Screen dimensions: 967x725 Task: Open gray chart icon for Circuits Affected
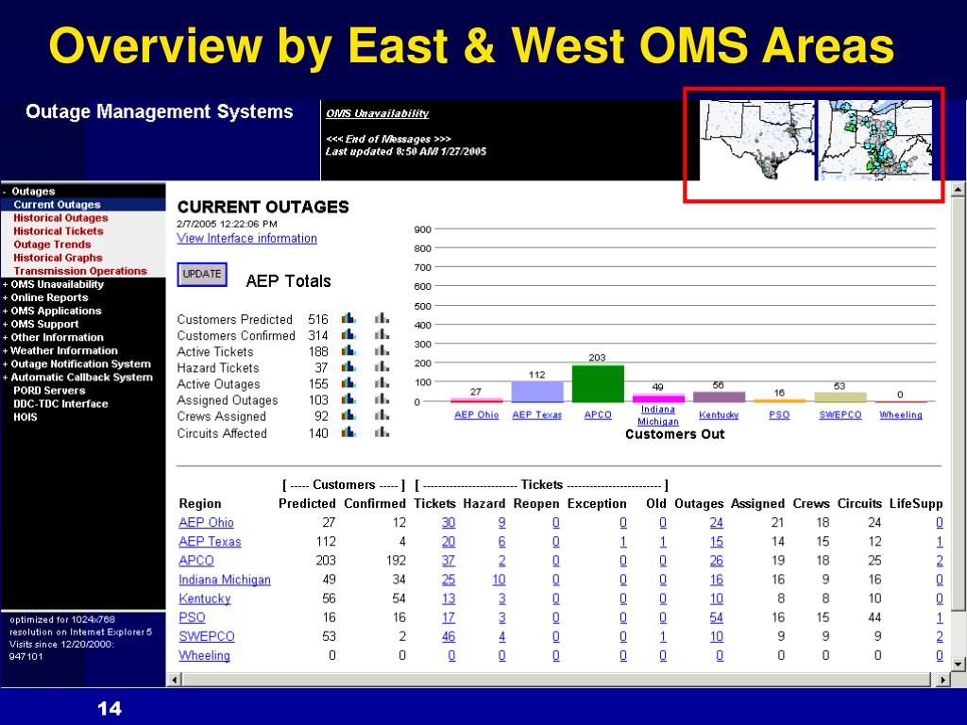(x=382, y=432)
